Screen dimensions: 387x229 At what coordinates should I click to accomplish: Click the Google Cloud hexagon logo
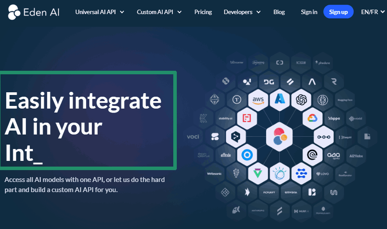coord(312,118)
